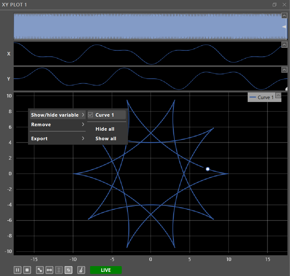Click the diagonal auto-scale both axes icon
The height and width of the screenshot is (276, 290).
pyautogui.click(x=40, y=270)
